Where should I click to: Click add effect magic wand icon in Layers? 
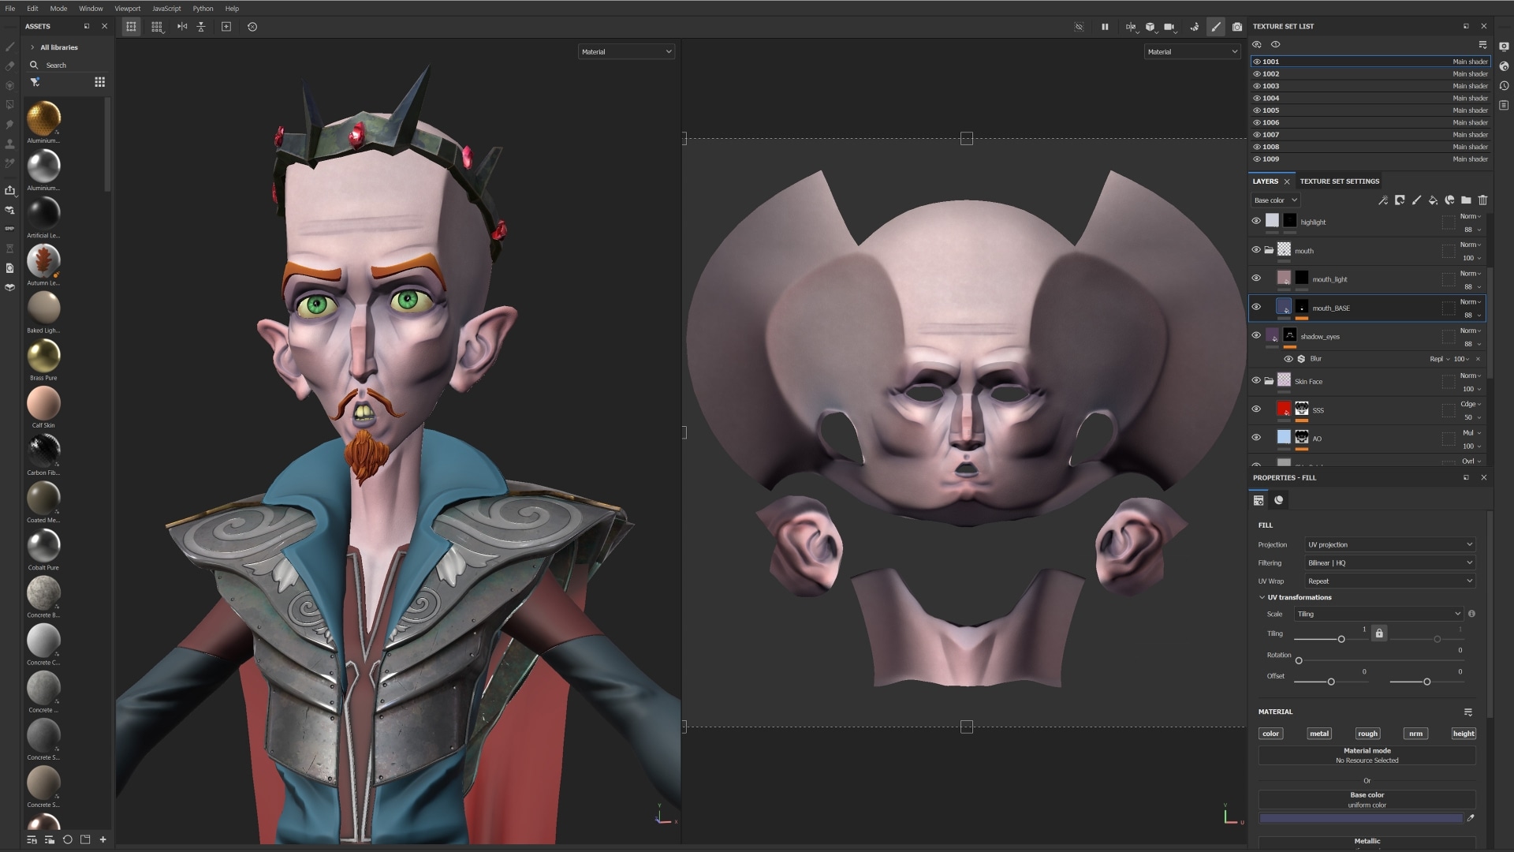(1382, 200)
